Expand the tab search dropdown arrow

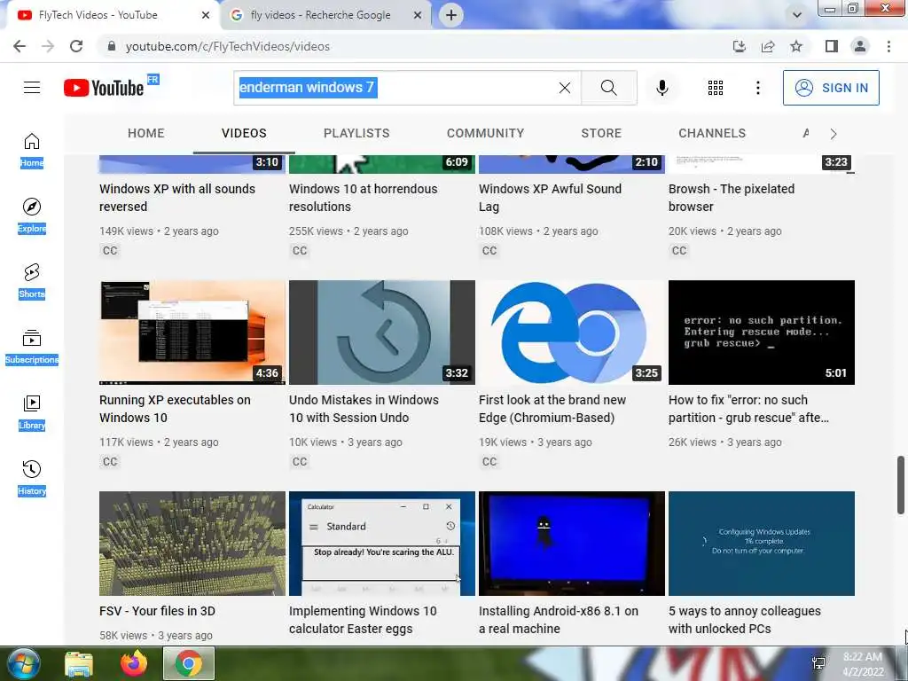(x=797, y=15)
